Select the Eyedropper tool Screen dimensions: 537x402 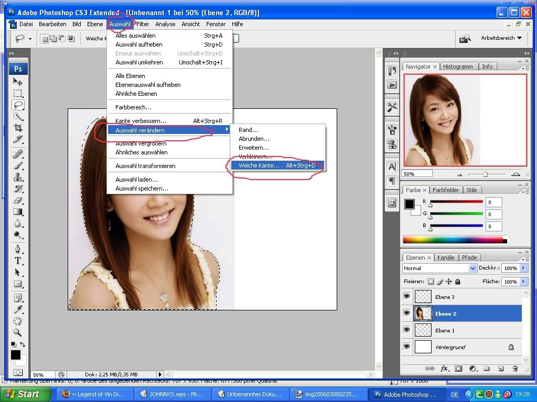(18, 309)
